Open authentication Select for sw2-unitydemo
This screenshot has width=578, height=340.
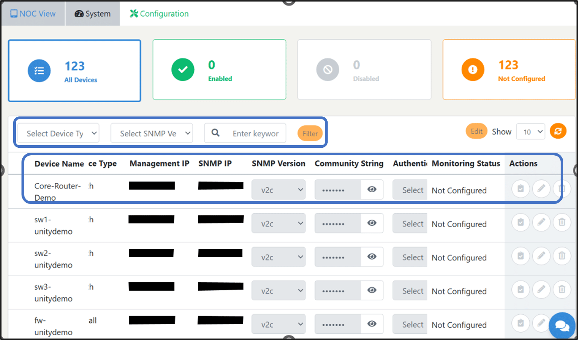pos(410,257)
